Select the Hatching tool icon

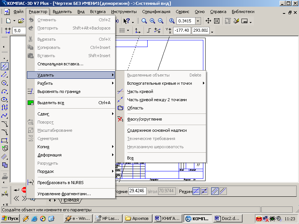pyautogui.click(x=4, y=165)
